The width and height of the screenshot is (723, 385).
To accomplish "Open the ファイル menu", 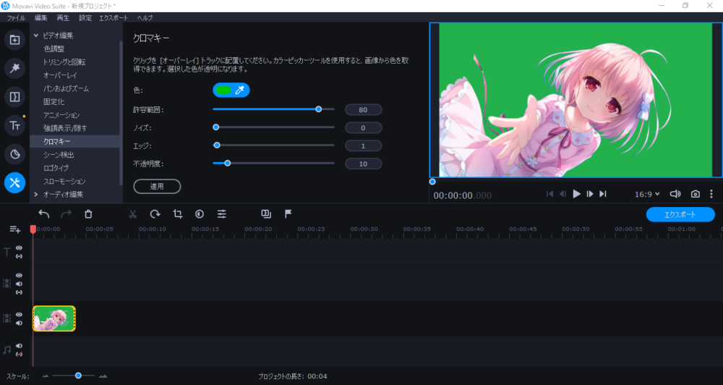I will pos(16,18).
